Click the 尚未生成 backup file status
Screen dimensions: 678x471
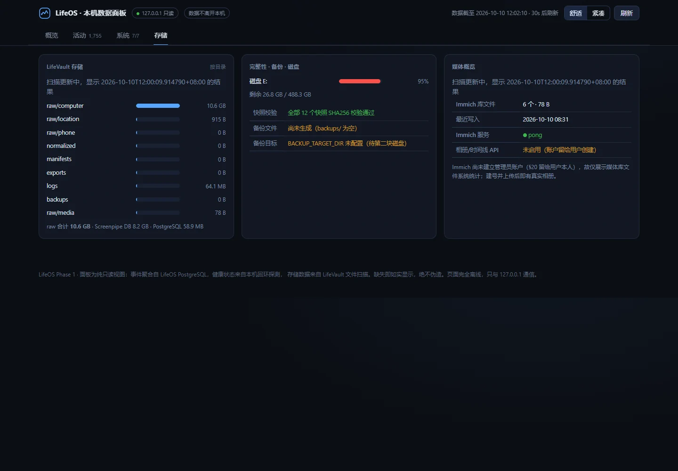pos(323,129)
